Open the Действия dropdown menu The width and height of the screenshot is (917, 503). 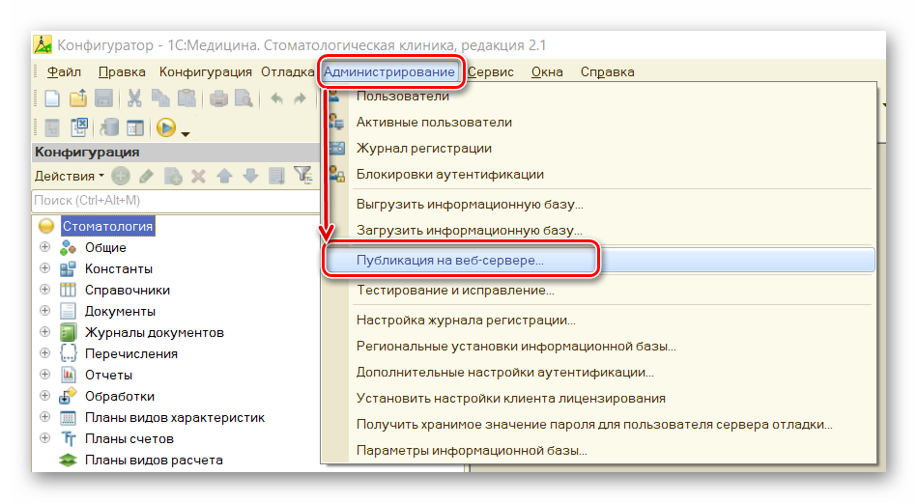[69, 176]
